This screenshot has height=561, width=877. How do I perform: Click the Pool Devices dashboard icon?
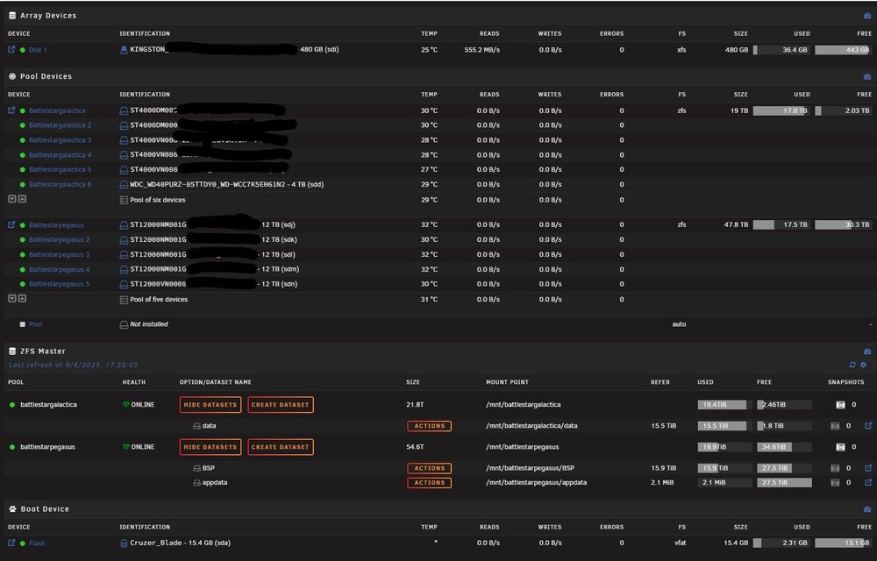tap(867, 76)
